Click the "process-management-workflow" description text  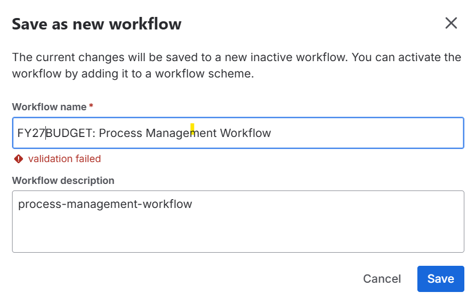[x=105, y=205]
